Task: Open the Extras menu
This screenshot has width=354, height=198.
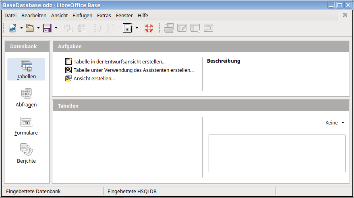Action: 104,15
